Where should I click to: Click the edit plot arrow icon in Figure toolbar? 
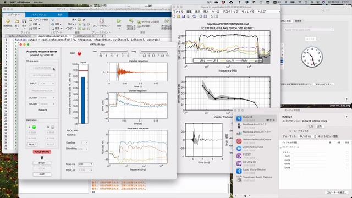tap(211, 16)
